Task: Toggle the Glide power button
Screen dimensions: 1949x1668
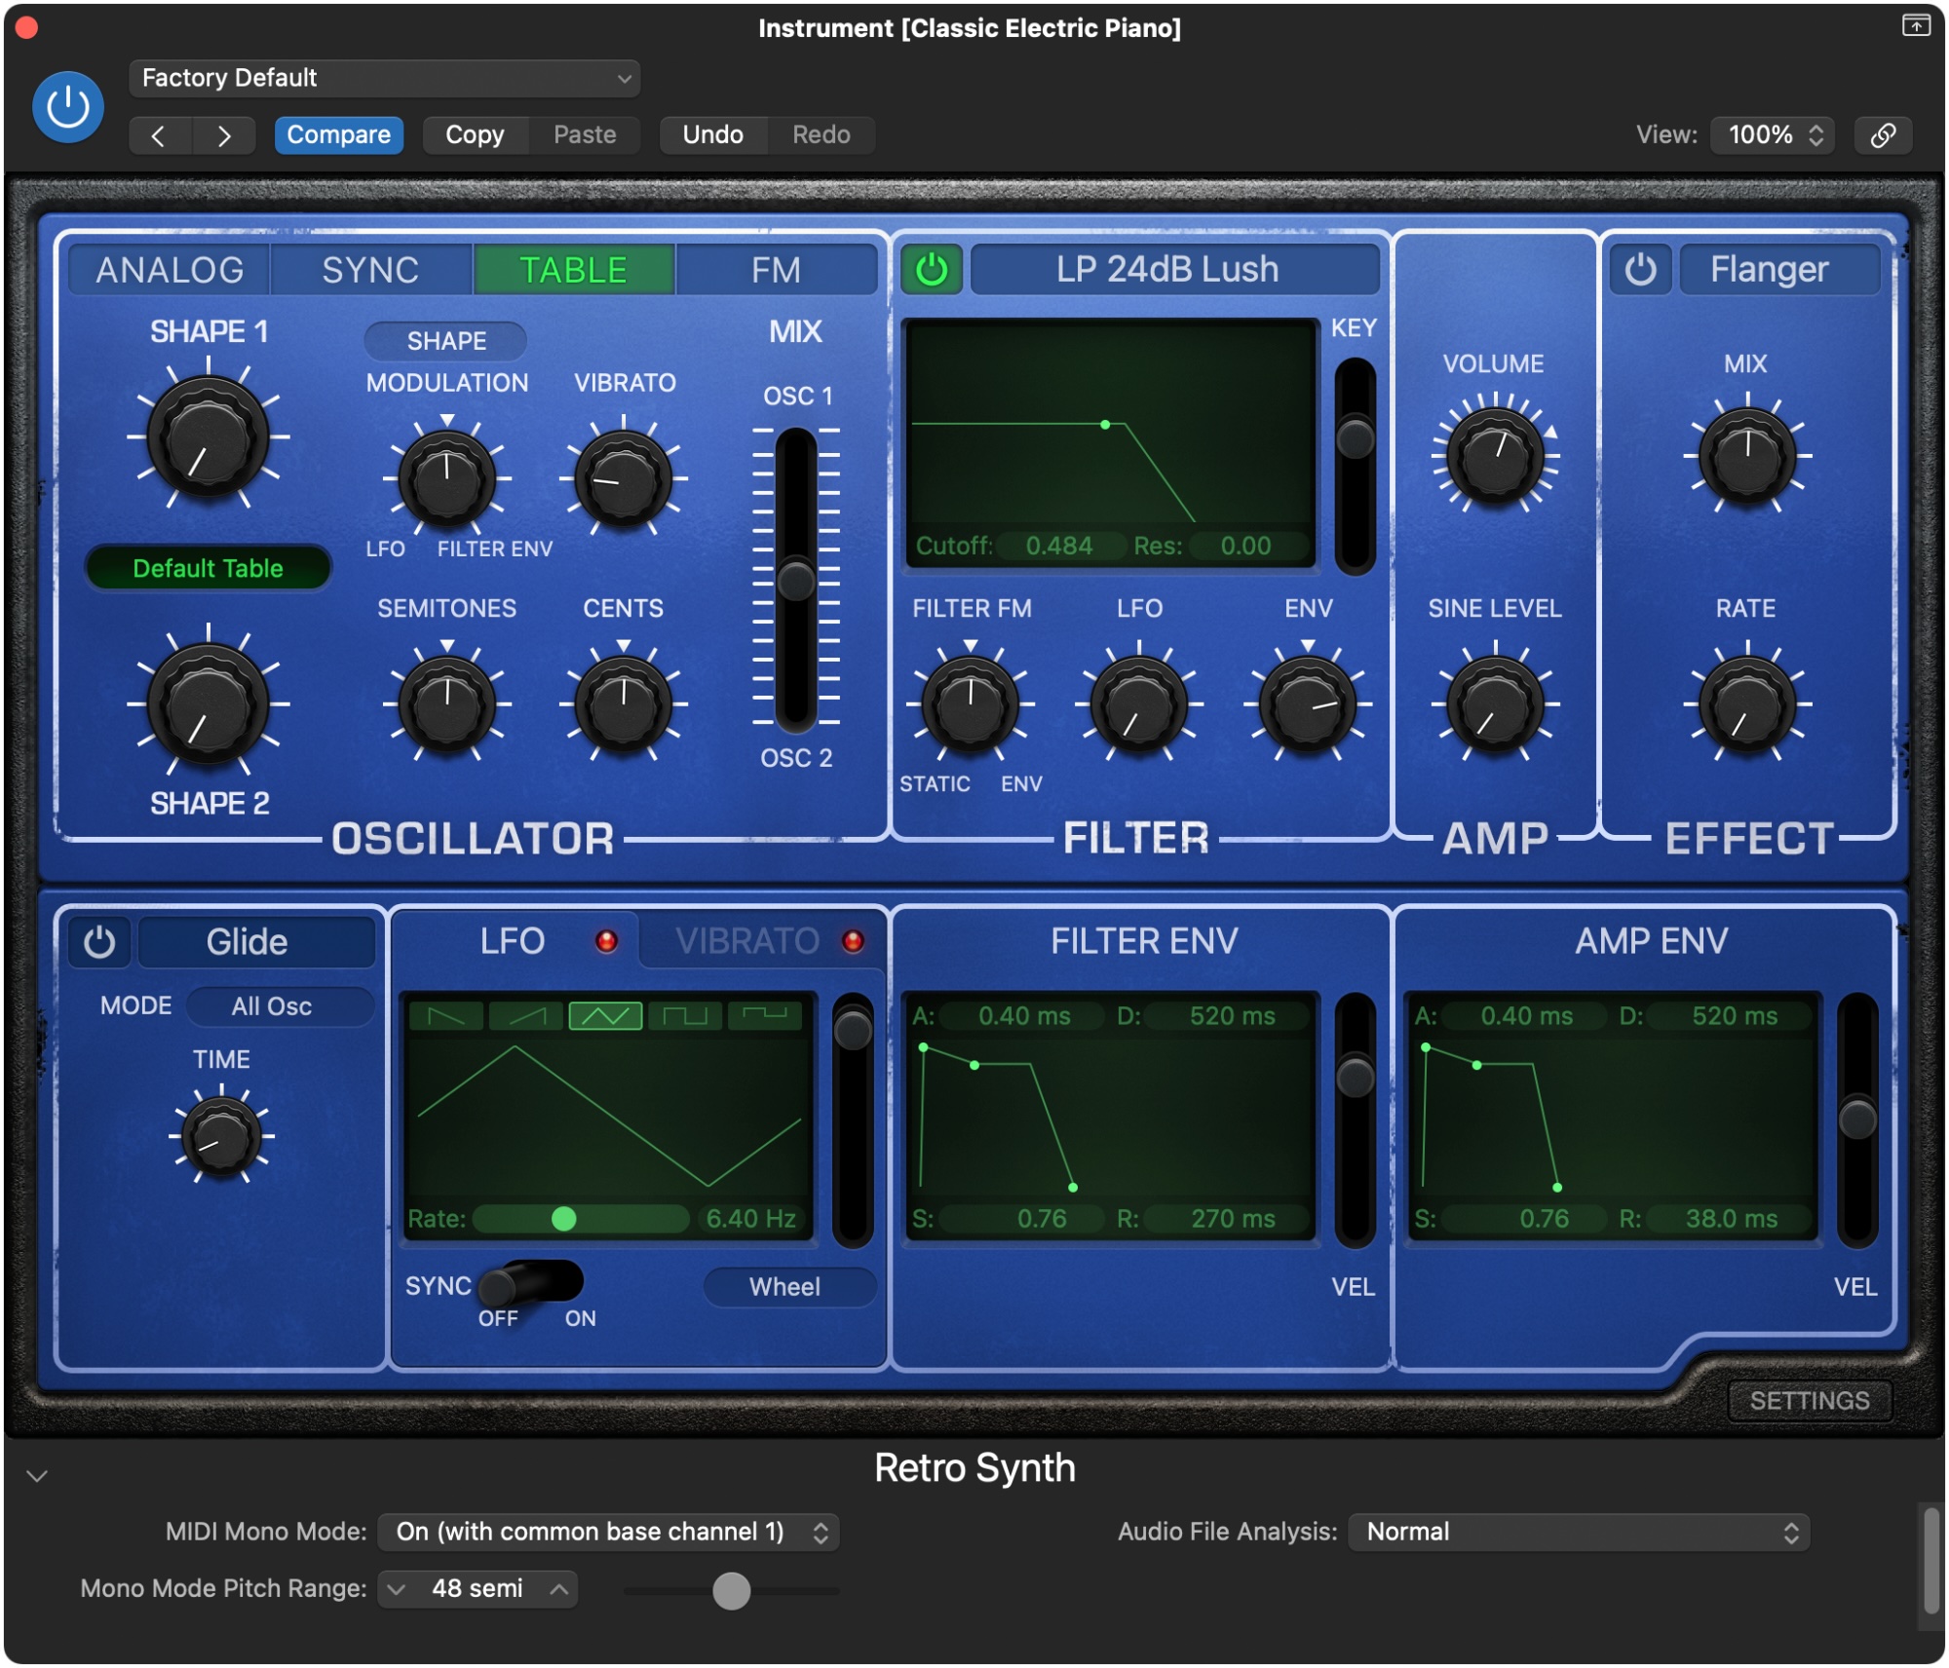Action: click(x=99, y=942)
